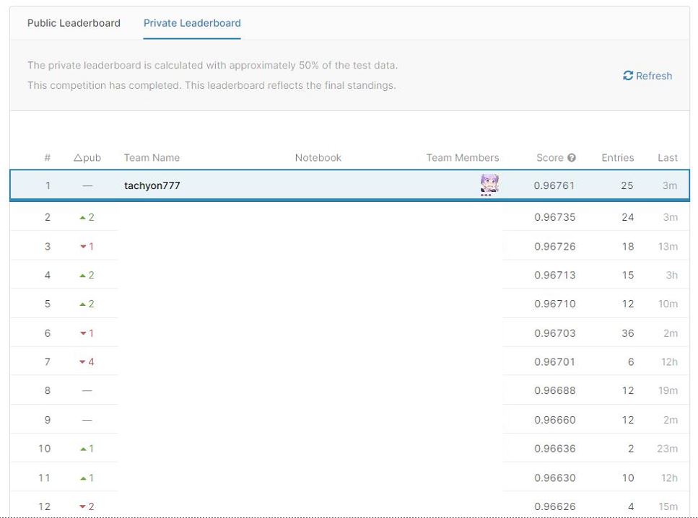Click the down 4 rank change indicator
The height and width of the screenshot is (518, 698).
[87, 361]
